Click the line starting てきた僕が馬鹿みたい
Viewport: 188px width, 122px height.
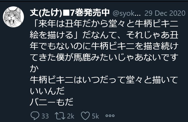click(106, 59)
